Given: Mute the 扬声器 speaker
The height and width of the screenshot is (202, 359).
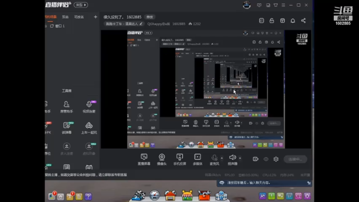Looking at the screenshot, I should click(232, 159).
